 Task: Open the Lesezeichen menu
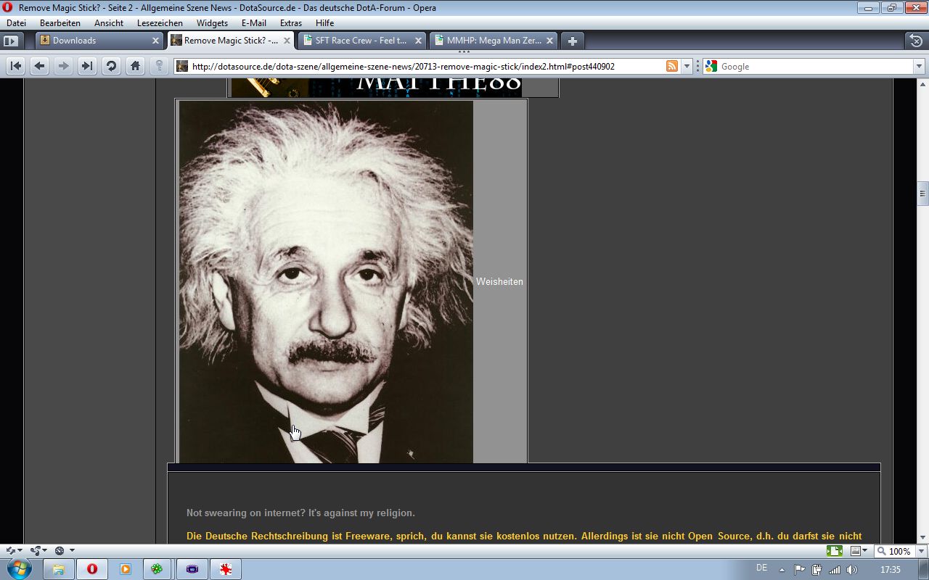click(160, 23)
